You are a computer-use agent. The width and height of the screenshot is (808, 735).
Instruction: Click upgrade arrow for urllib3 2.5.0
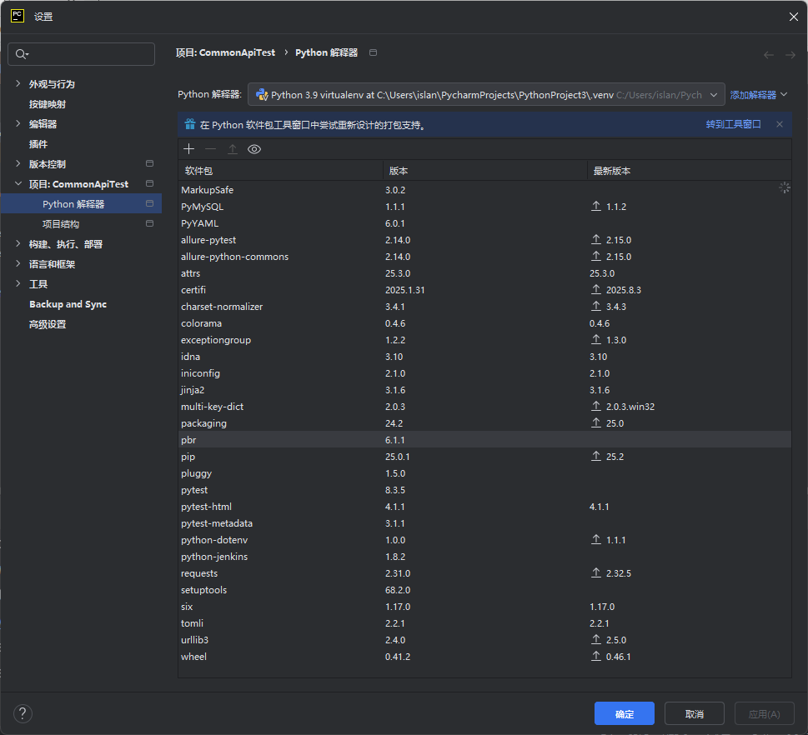(x=596, y=639)
